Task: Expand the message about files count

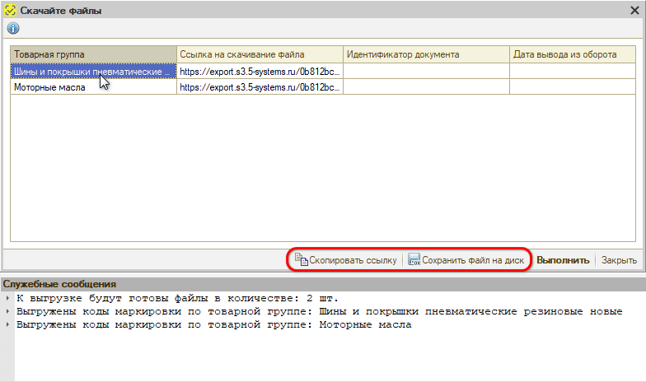Action: coord(7,298)
